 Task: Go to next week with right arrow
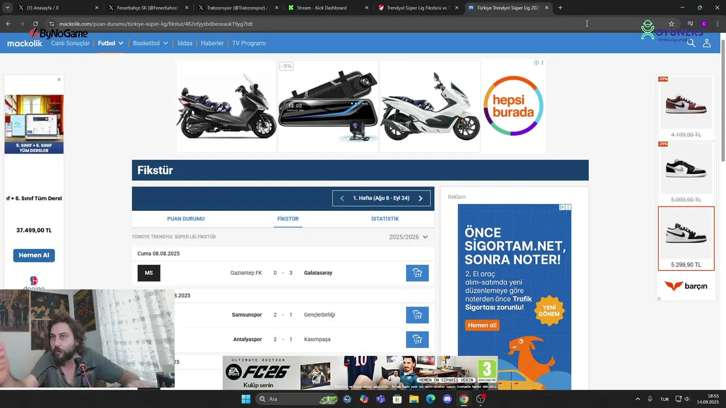[x=420, y=198]
